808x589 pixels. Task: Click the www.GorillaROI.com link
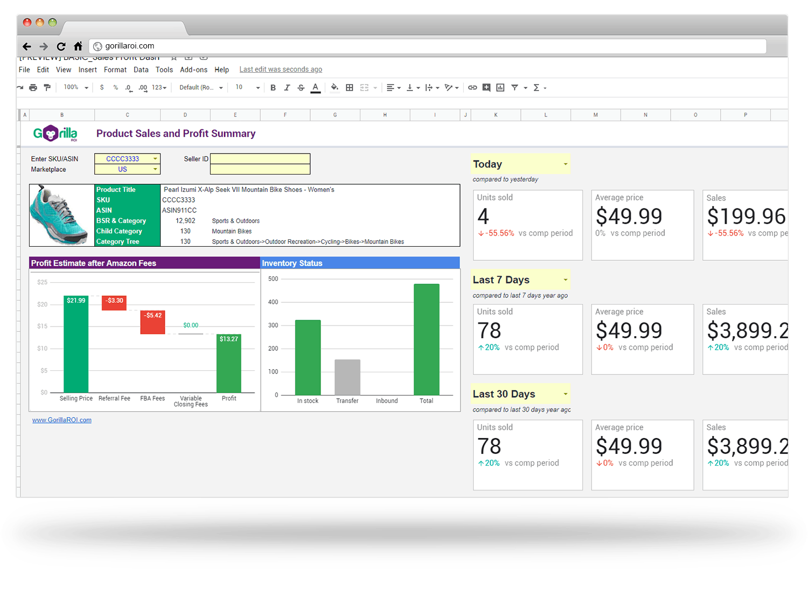pyautogui.click(x=61, y=420)
